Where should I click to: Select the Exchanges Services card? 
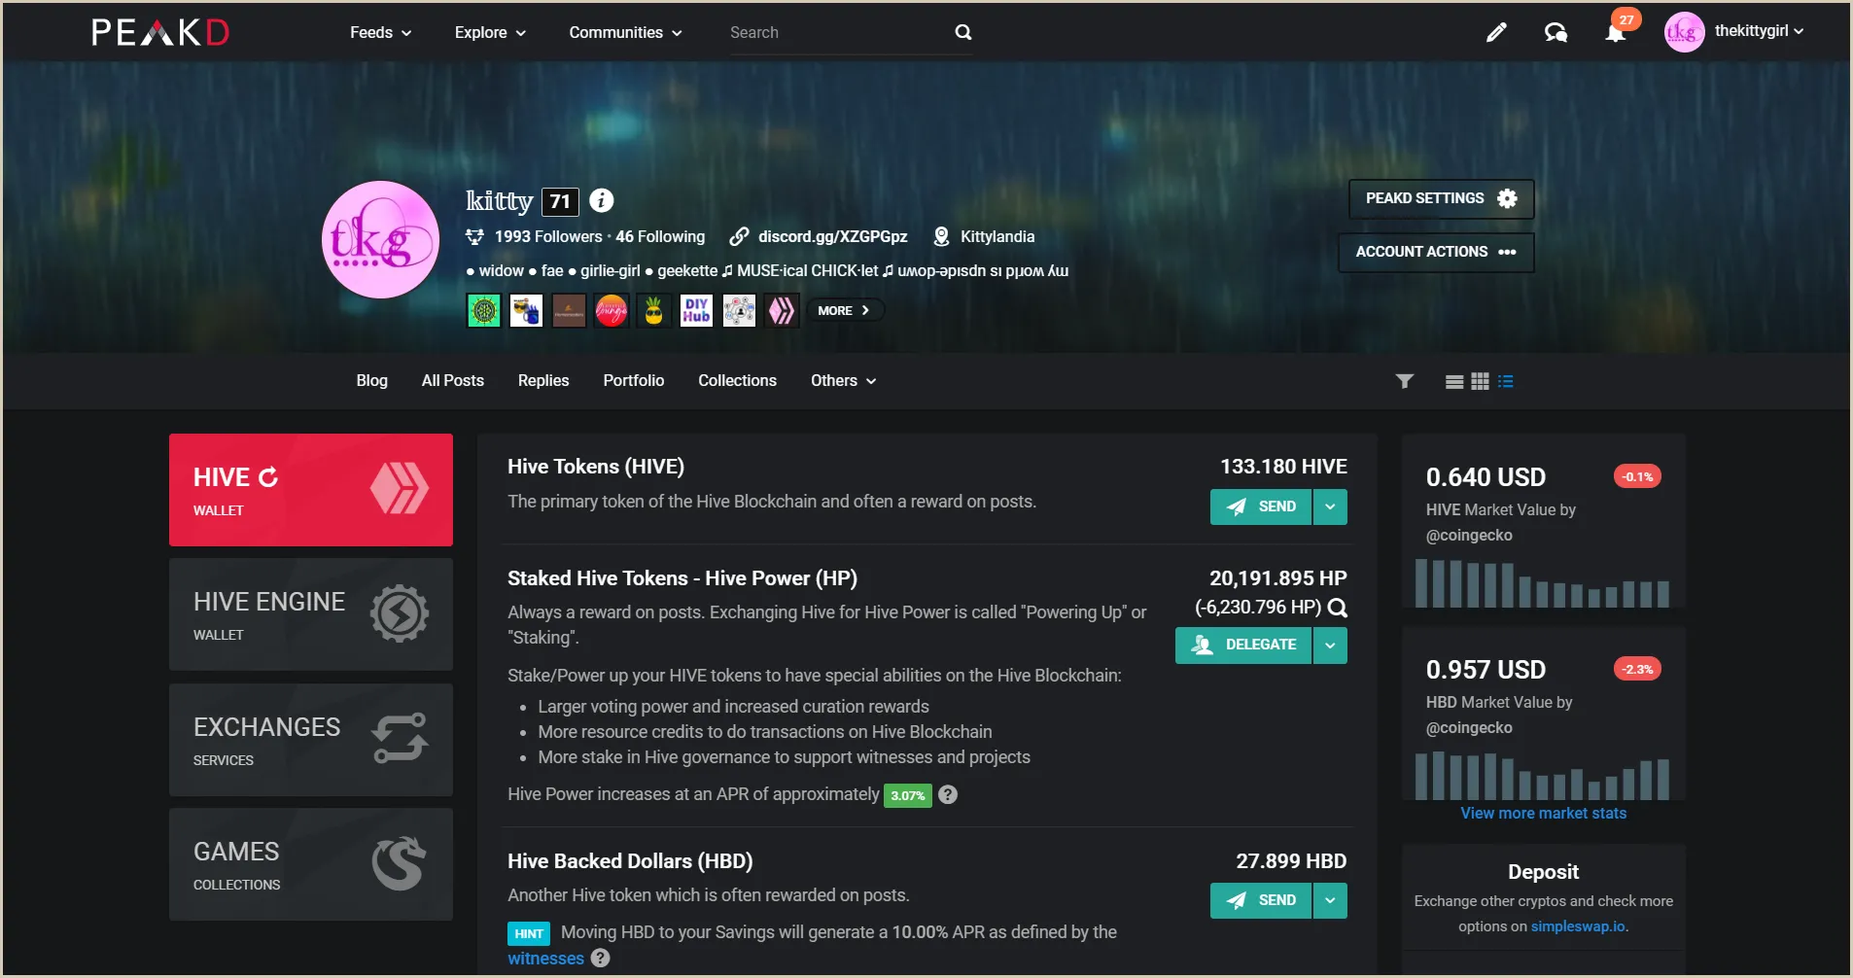(311, 740)
